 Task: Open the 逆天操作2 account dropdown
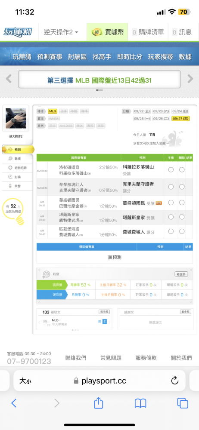coord(61,32)
